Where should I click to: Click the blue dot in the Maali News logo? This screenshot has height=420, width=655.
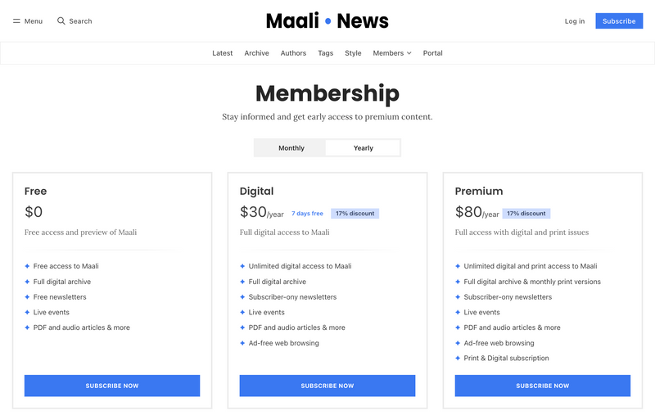(327, 20)
